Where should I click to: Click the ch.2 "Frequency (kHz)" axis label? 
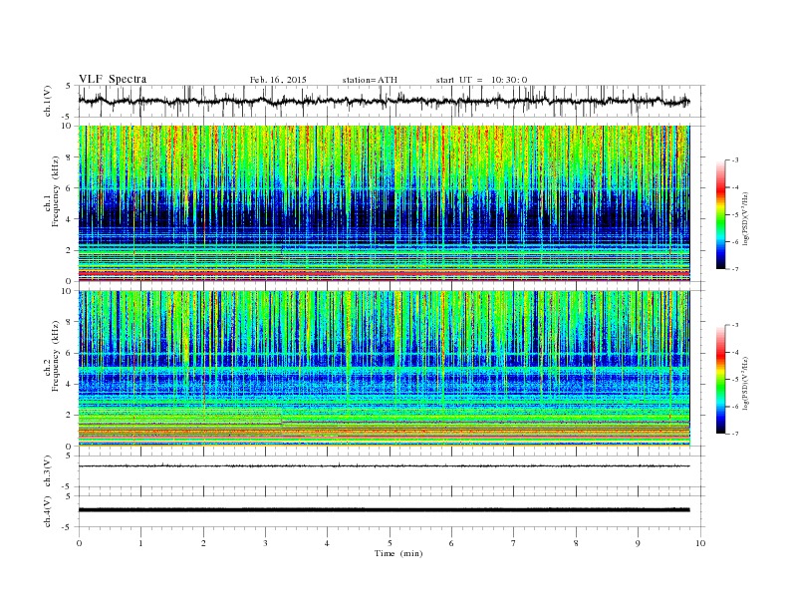54,355
